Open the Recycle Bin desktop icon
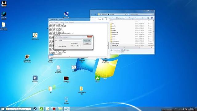The height and width of the screenshot is (111, 197). [66, 100]
